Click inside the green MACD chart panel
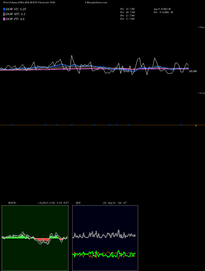 [x=35, y=238]
